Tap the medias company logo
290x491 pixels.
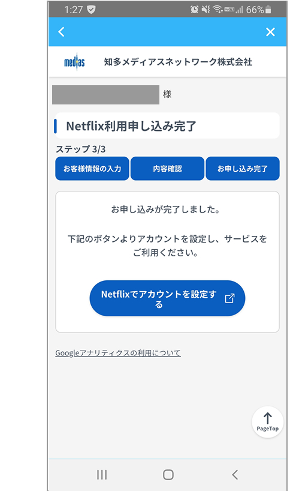click(74, 62)
